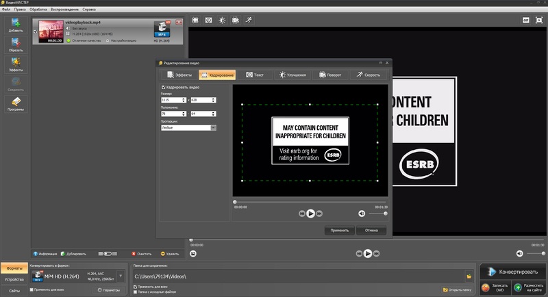The image size is (548, 297).
Task: Mute audio in the editing dialog preview
Action: 362,214
